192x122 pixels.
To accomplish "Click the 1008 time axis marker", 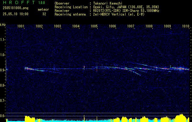I will point(149,26).
